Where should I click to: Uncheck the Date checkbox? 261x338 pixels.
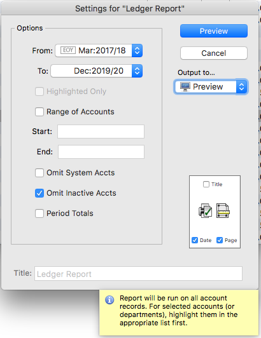(x=195, y=240)
